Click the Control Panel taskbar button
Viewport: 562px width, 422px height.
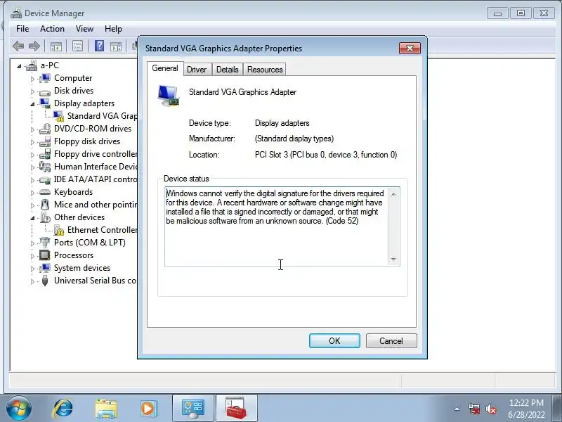pos(192,409)
